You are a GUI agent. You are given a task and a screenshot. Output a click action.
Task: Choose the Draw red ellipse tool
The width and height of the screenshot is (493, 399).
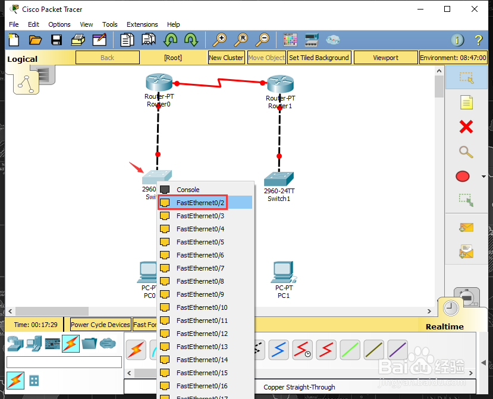[463, 177]
